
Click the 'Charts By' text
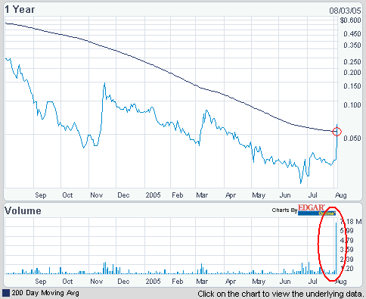point(284,210)
